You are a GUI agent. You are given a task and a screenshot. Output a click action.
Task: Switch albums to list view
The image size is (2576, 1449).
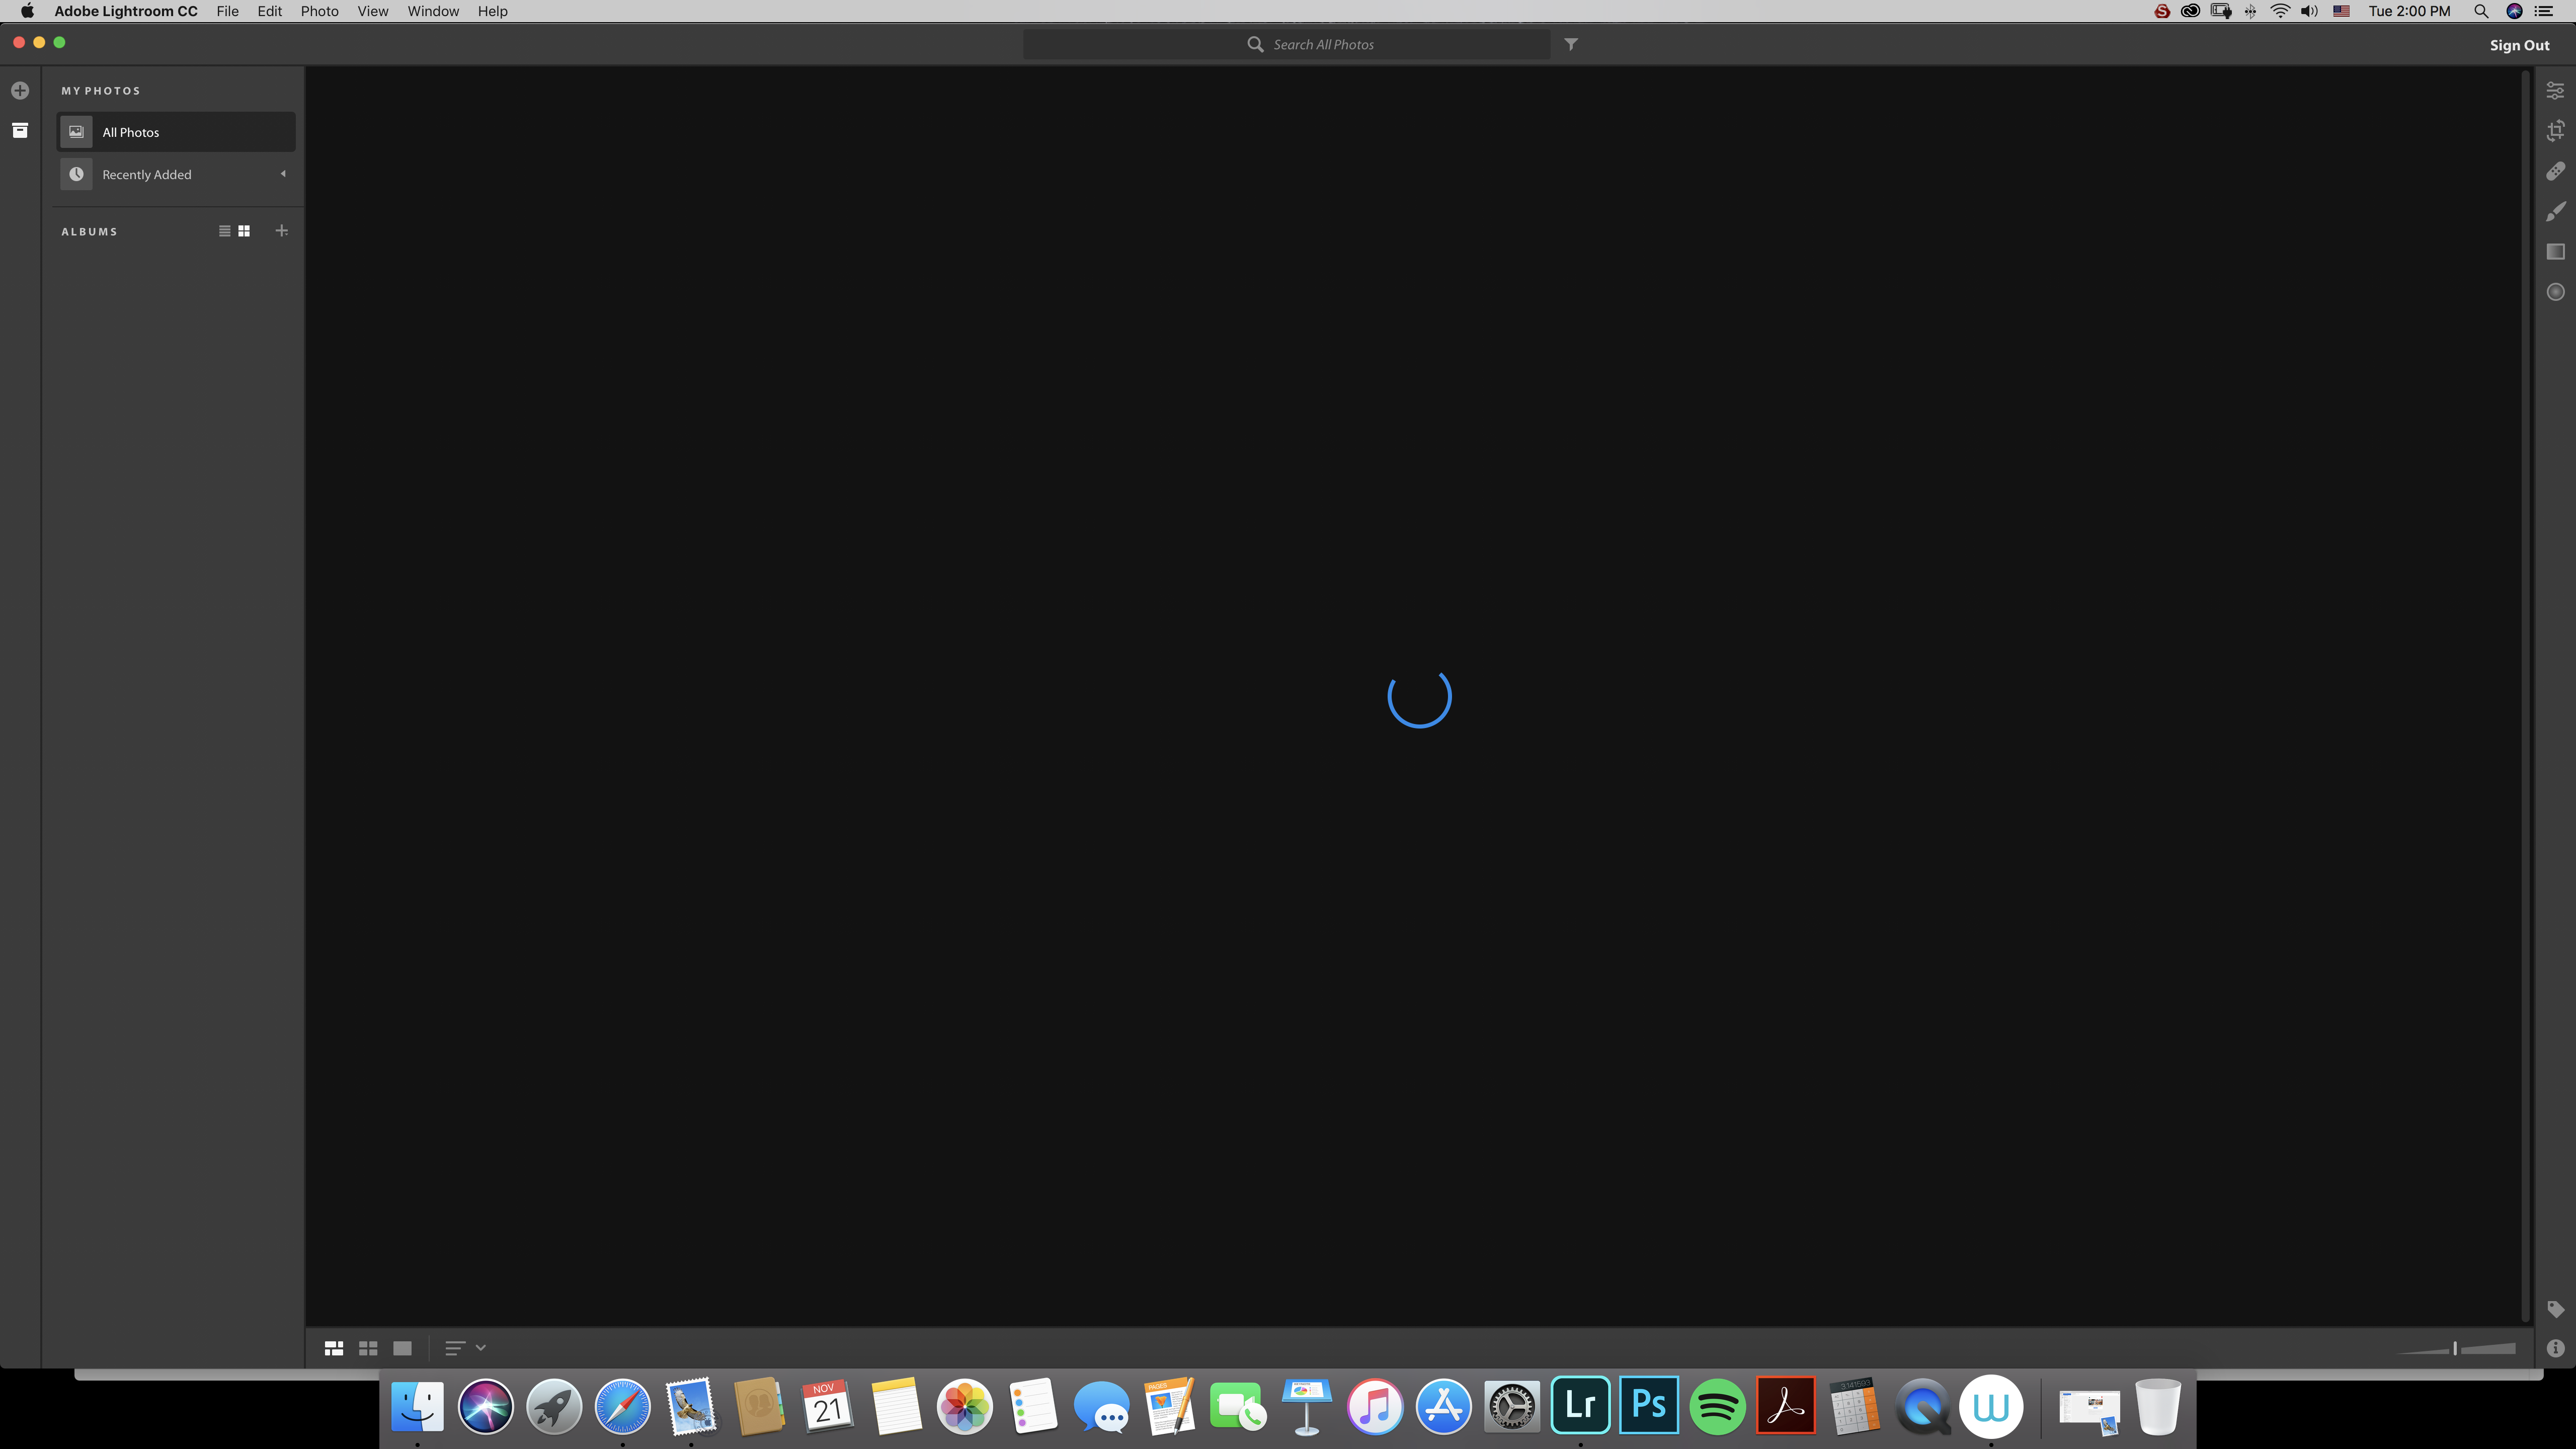click(224, 231)
